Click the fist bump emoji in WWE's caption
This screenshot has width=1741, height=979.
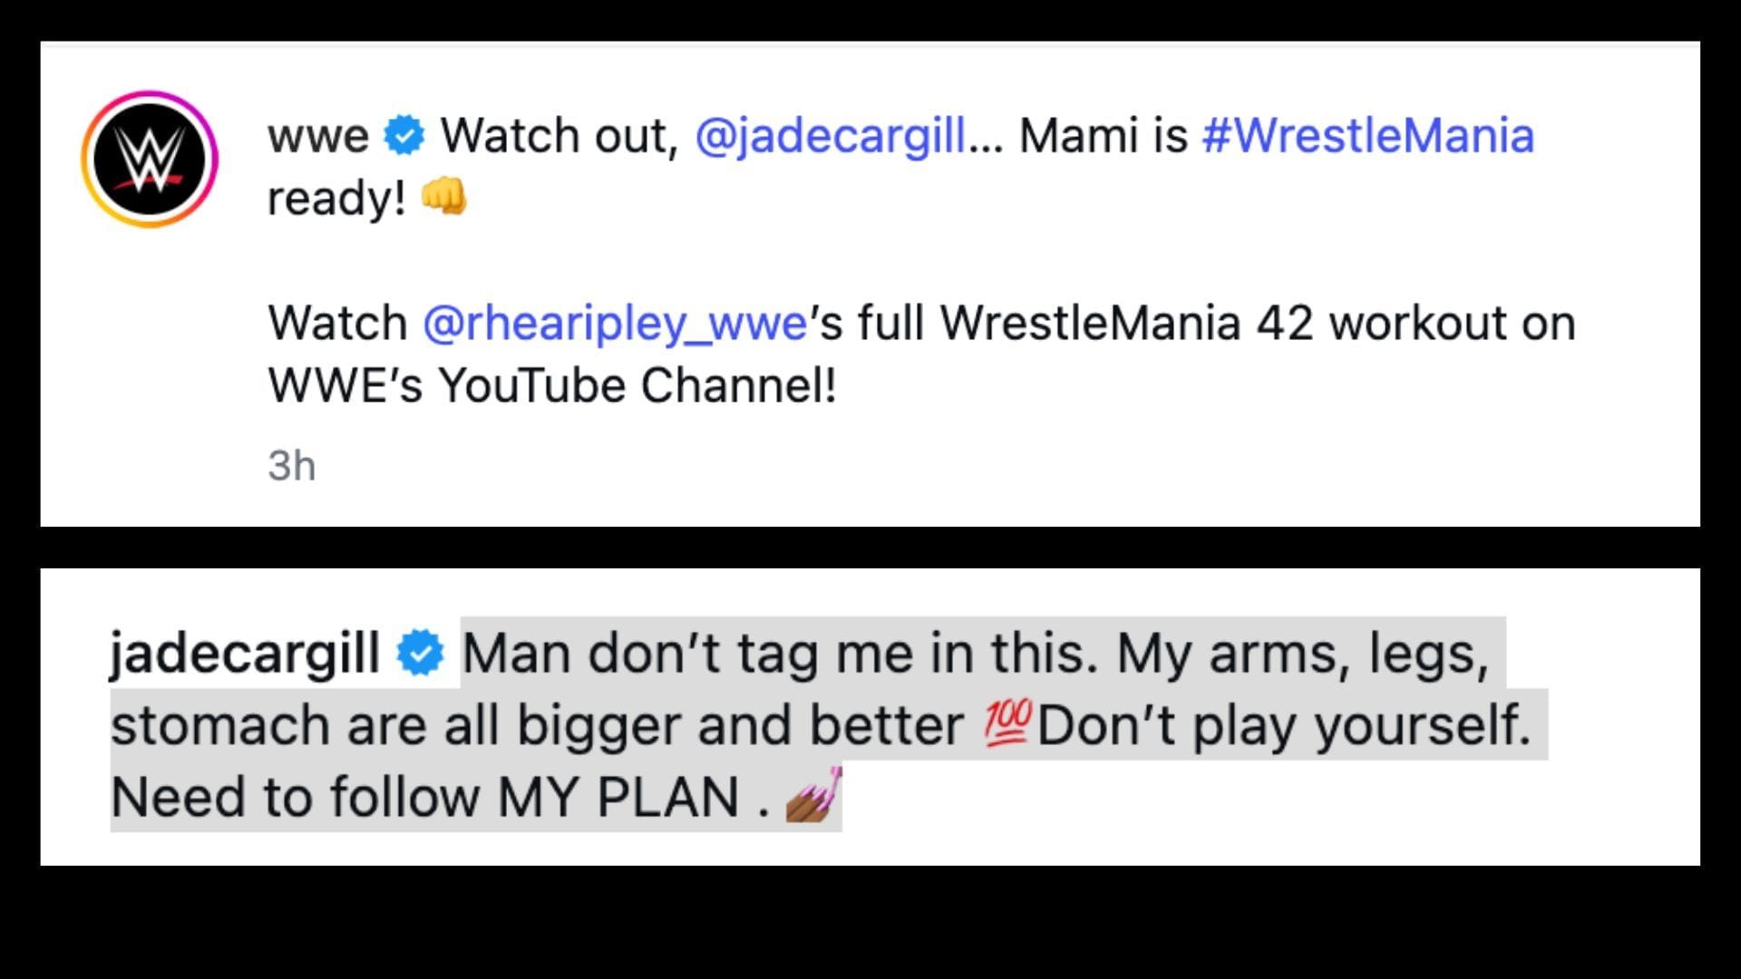[443, 198]
